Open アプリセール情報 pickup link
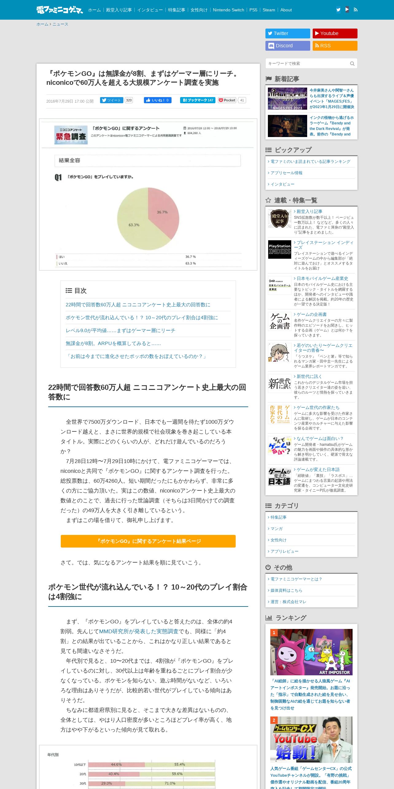Viewport: 394px width, 789px height. coord(286,173)
